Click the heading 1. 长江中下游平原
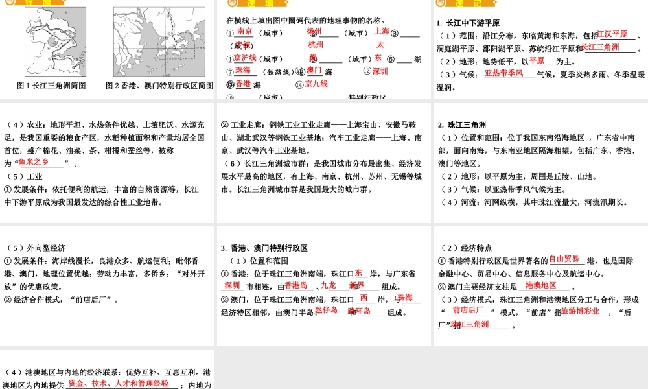Image resolution: width=648 pixels, height=389 pixels. tap(468, 23)
